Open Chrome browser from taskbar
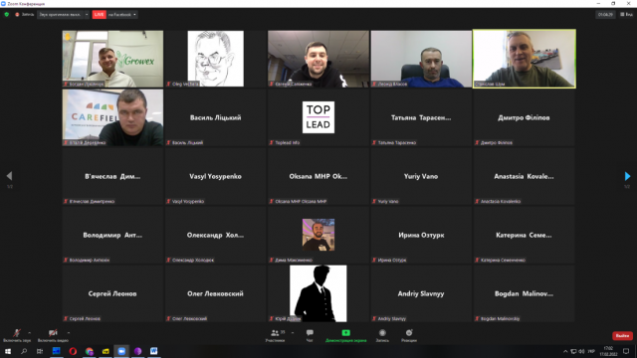Image resolution: width=637 pixels, height=358 pixels. click(89, 351)
